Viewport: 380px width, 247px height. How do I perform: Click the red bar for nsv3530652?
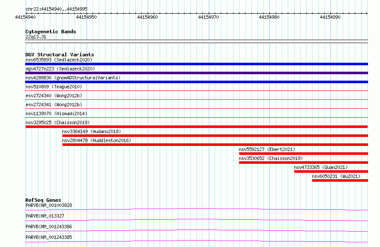click(x=304, y=163)
